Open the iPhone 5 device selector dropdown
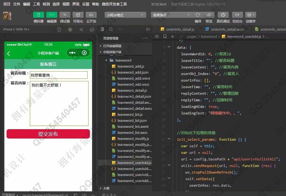The image size is (286, 196). pyautogui.click(x=16, y=29)
